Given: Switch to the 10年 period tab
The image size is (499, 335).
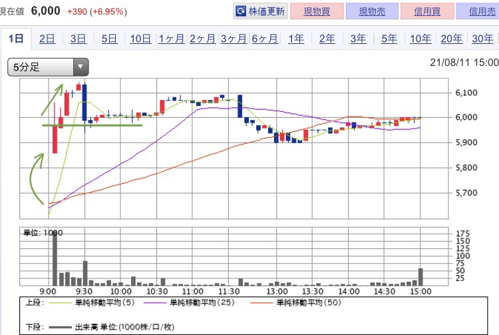Looking at the screenshot, I should point(420,39).
